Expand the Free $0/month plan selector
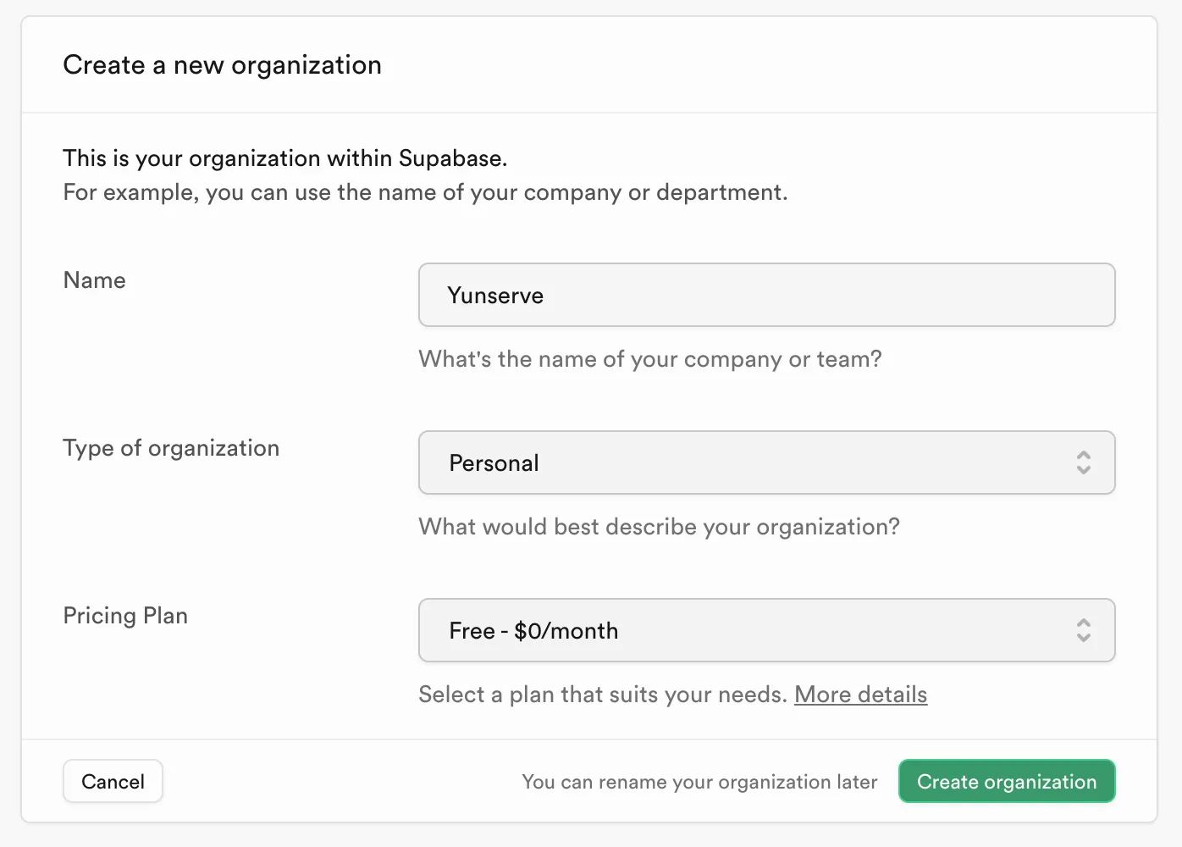The height and width of the screenshot is (847, 1182). pyautogui.click(x=766, y=630)
